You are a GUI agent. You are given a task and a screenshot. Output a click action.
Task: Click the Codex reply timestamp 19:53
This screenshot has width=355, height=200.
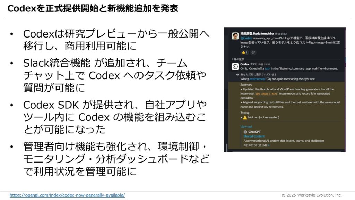pos(264,64)
